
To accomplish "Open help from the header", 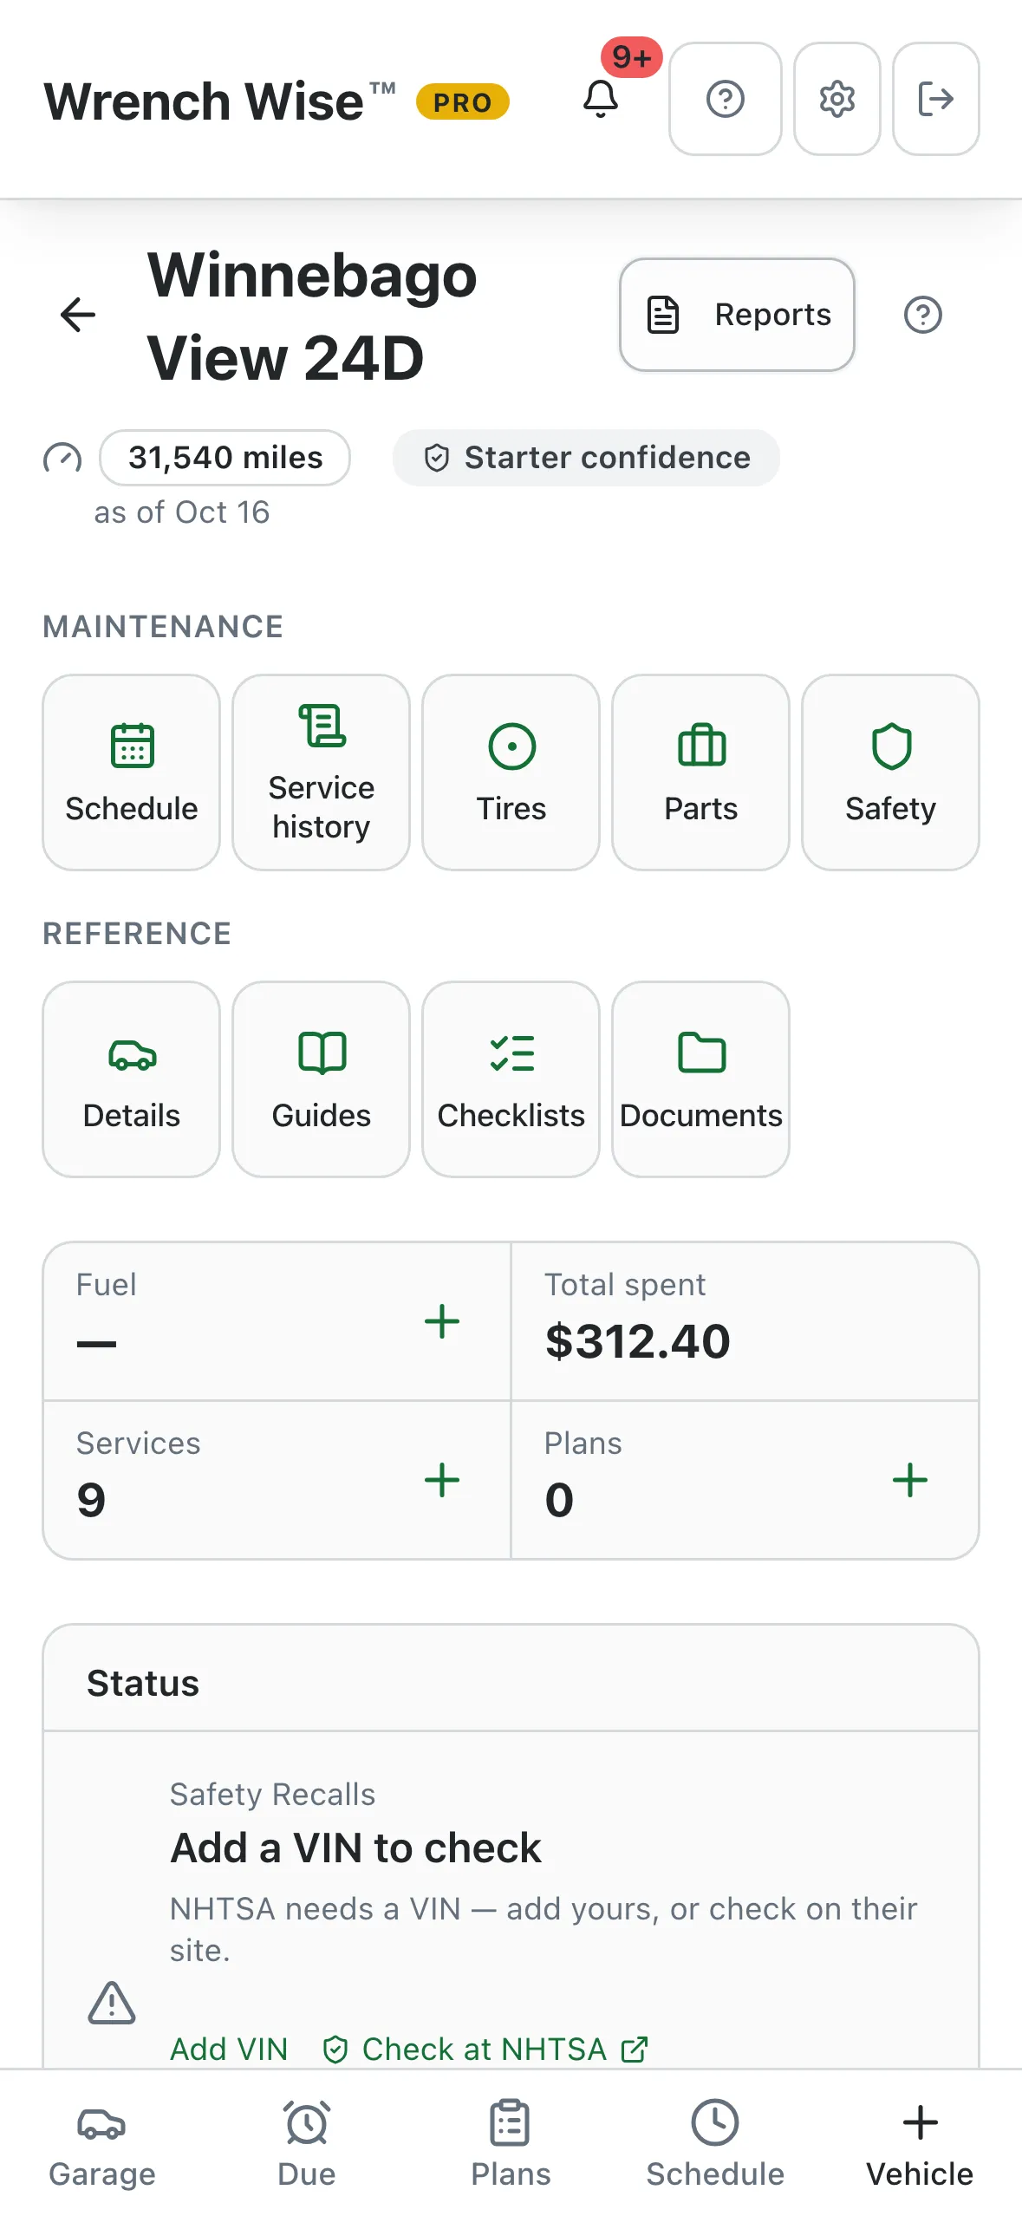I will [x=726, y=99].
